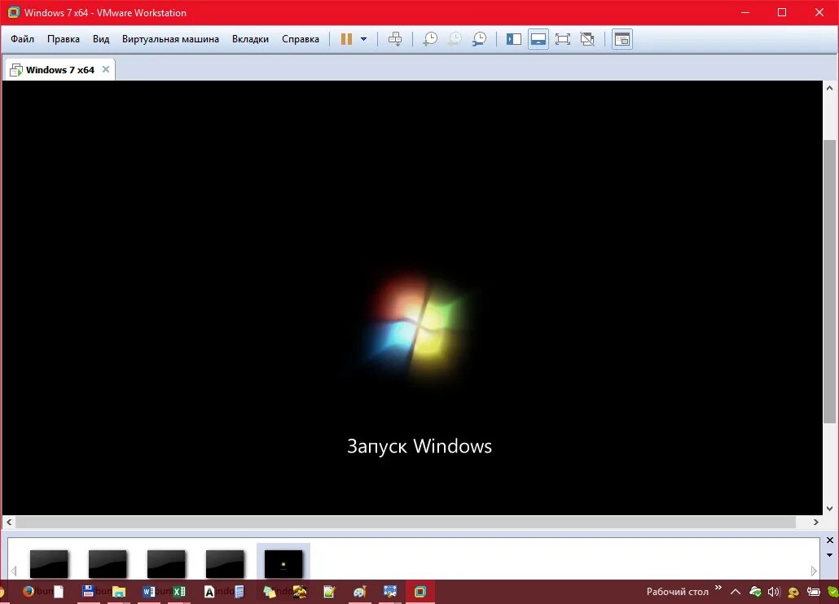Open the Справка menu
The height and width of the screenshot is (604, 839).
point(301,39)
